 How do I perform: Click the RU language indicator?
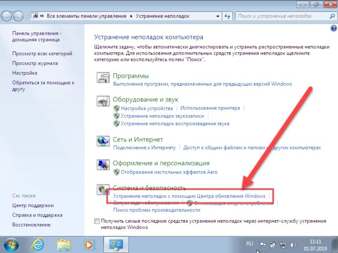250,244
